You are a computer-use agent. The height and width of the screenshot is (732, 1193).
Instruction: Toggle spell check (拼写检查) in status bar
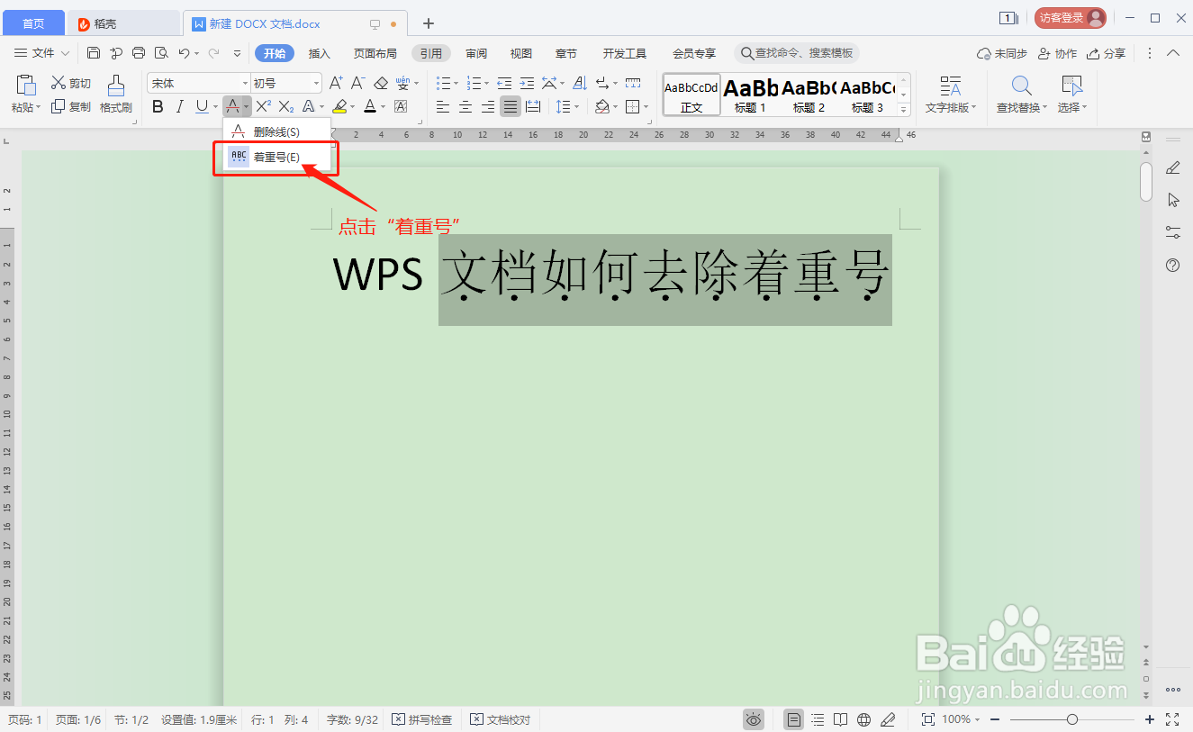coord(423,719)
